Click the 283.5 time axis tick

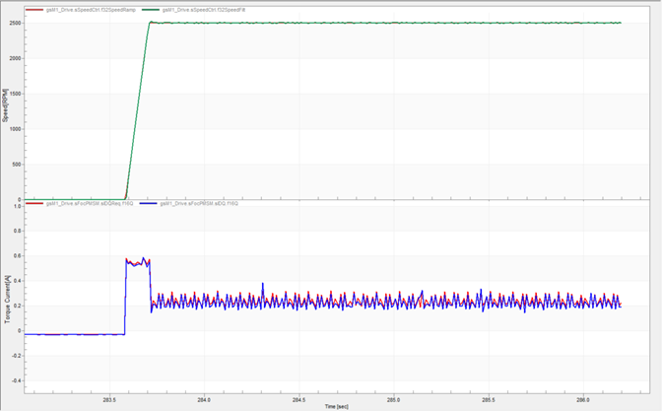coord(109,399)
